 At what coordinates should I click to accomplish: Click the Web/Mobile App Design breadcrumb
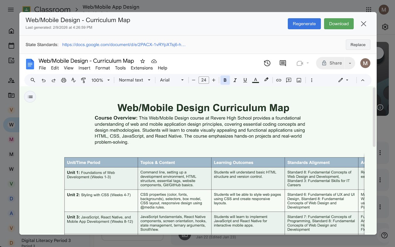click(111, 7)
